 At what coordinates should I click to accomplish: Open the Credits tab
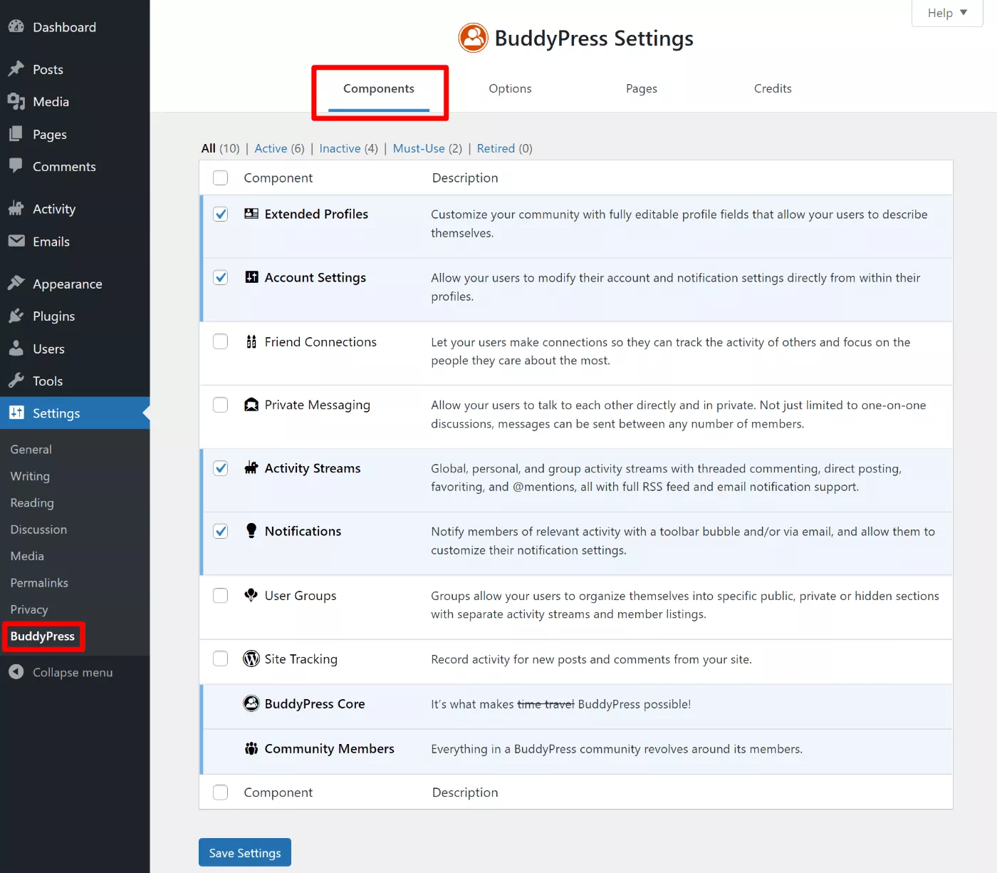click(x=773, y=89)
